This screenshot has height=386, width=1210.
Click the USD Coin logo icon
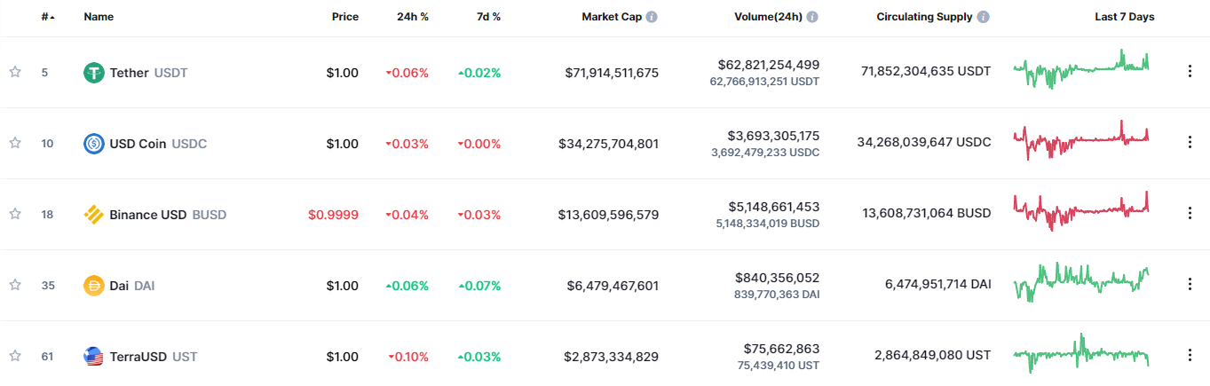tap(94, 144)
